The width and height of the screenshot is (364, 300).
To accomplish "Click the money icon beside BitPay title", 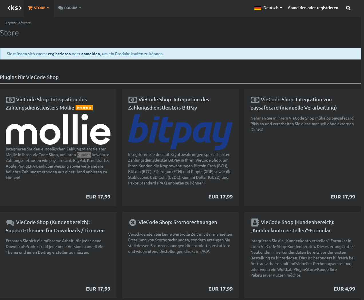I will click(132, 100).
